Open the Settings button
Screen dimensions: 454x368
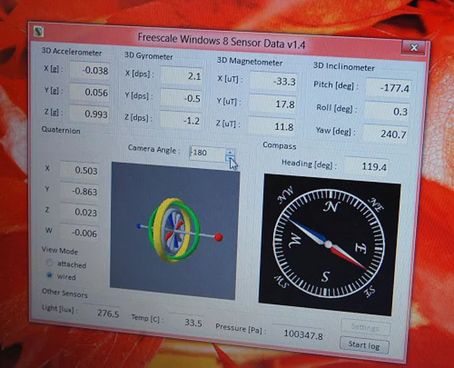coord(365,327)
